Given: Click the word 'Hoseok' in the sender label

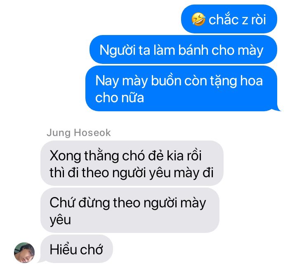Looking at the screenshot, I should click(x=92, y=133).
